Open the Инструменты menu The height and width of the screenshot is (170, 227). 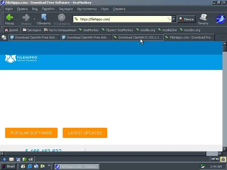[x=87, y=9]
